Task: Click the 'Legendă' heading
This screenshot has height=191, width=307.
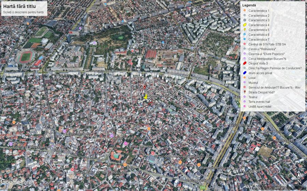Action: coord(249,5)
